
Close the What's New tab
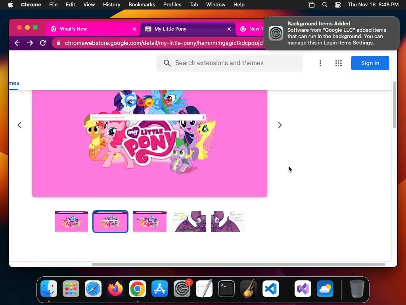[x=134, y=29]
